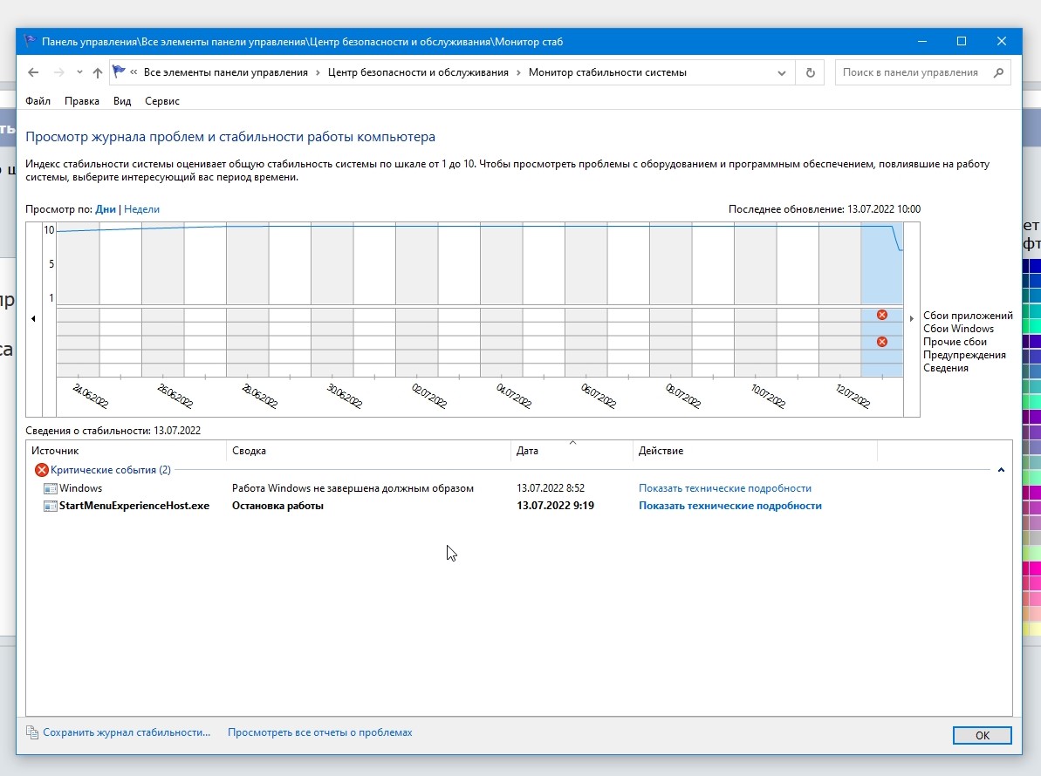
Task: Click the OK button
Action: [983, 735]
